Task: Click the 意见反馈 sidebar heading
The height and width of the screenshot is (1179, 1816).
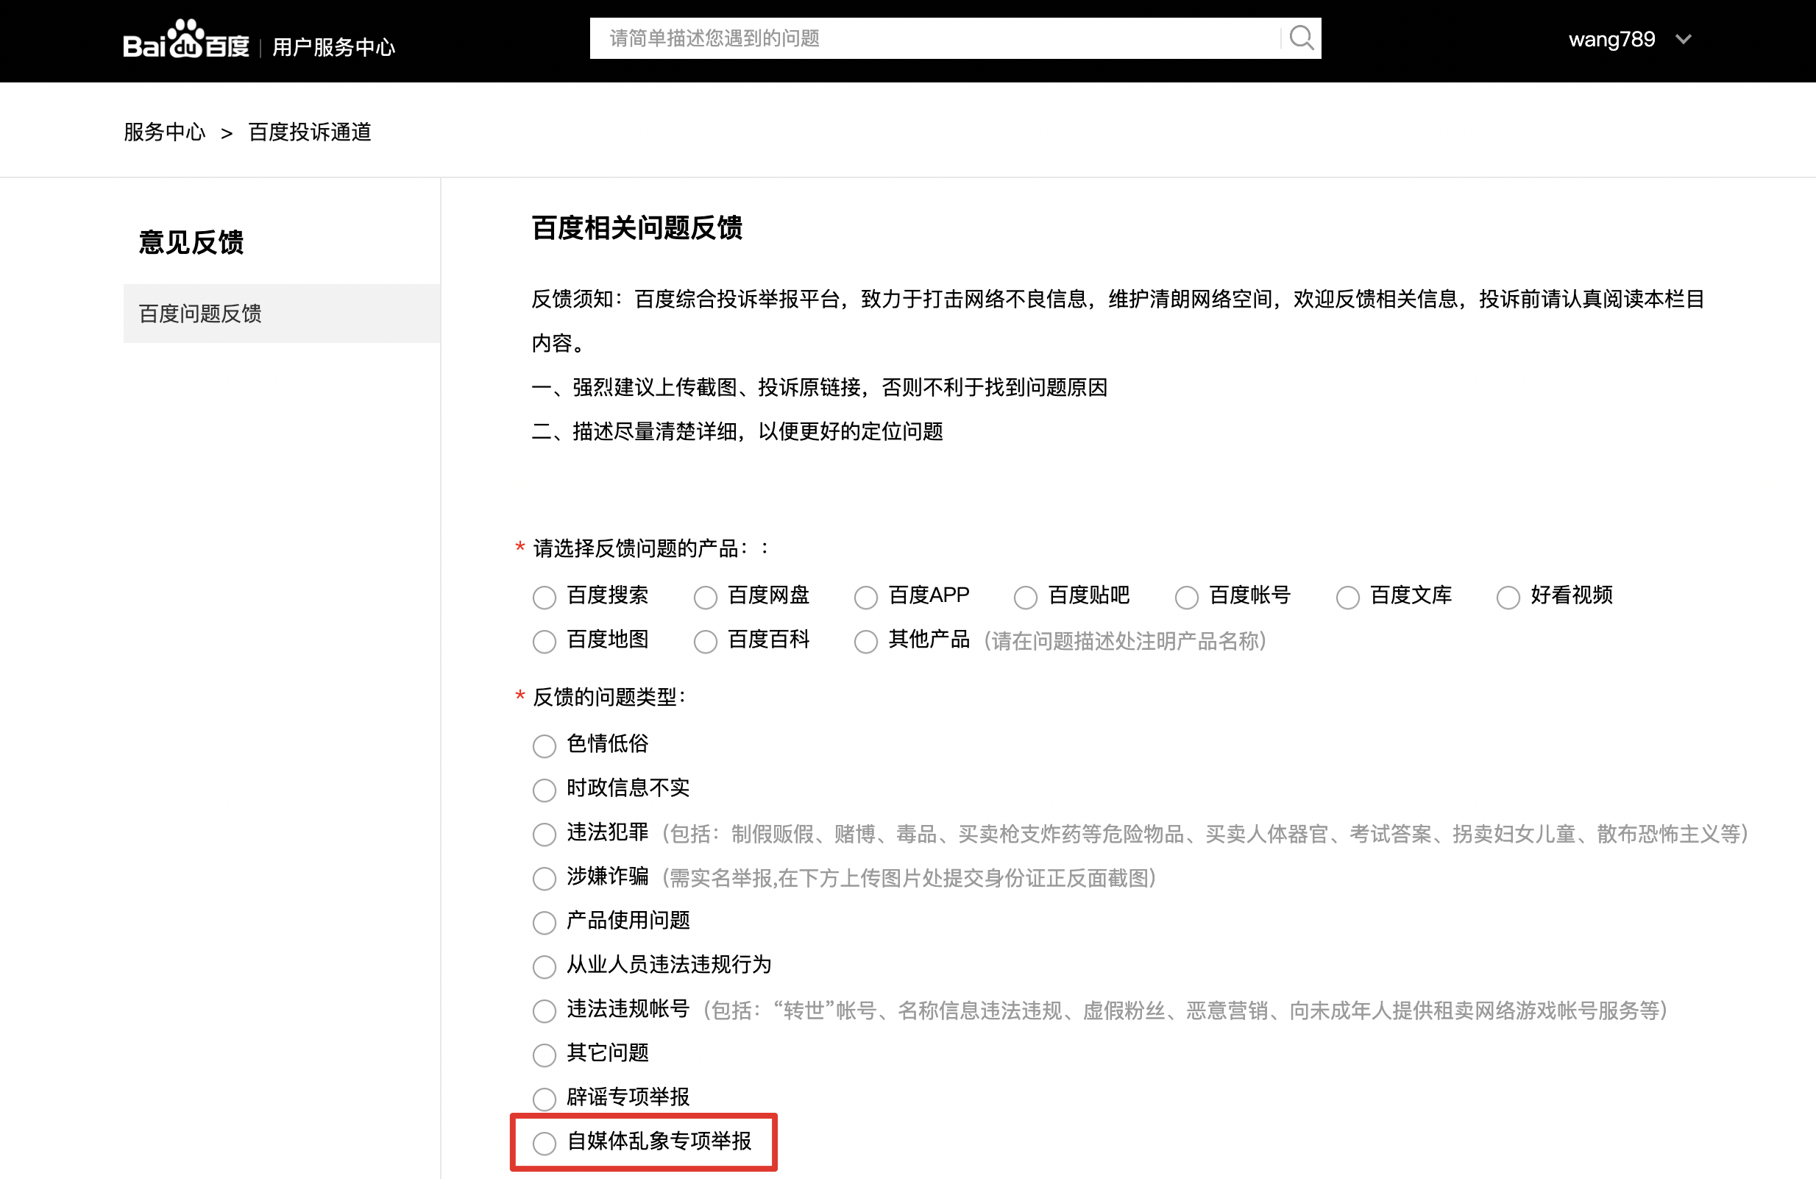Action: (x=191, y=242)
